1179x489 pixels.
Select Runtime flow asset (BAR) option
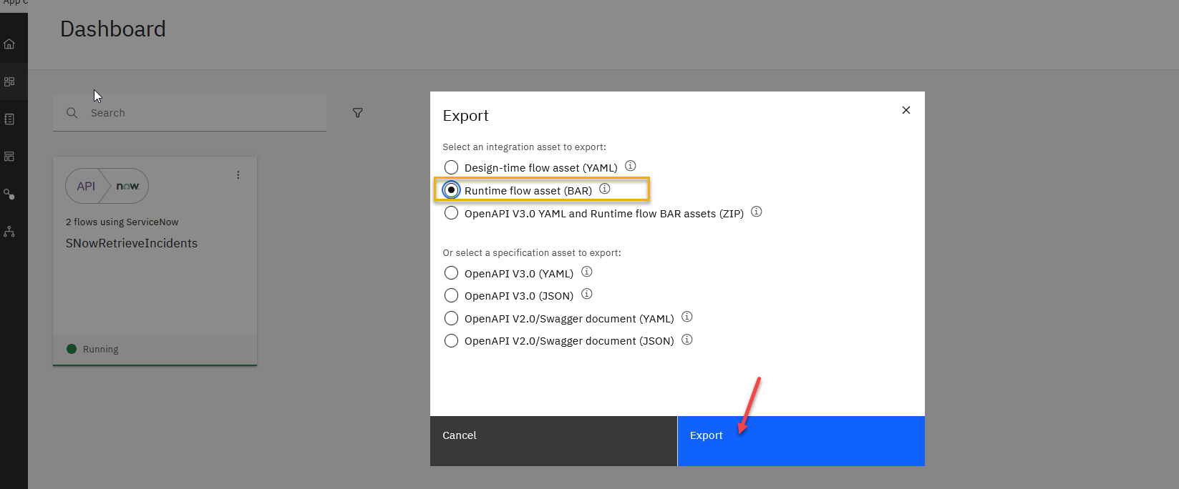tap(451, 190)
